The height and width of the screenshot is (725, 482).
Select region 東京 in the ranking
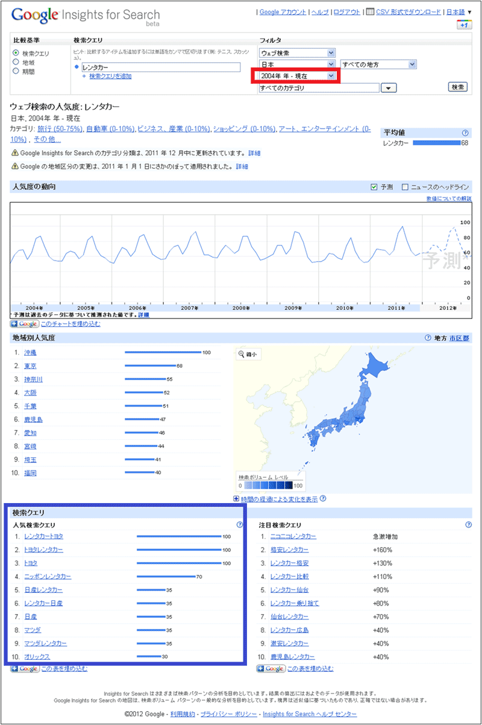30,366
